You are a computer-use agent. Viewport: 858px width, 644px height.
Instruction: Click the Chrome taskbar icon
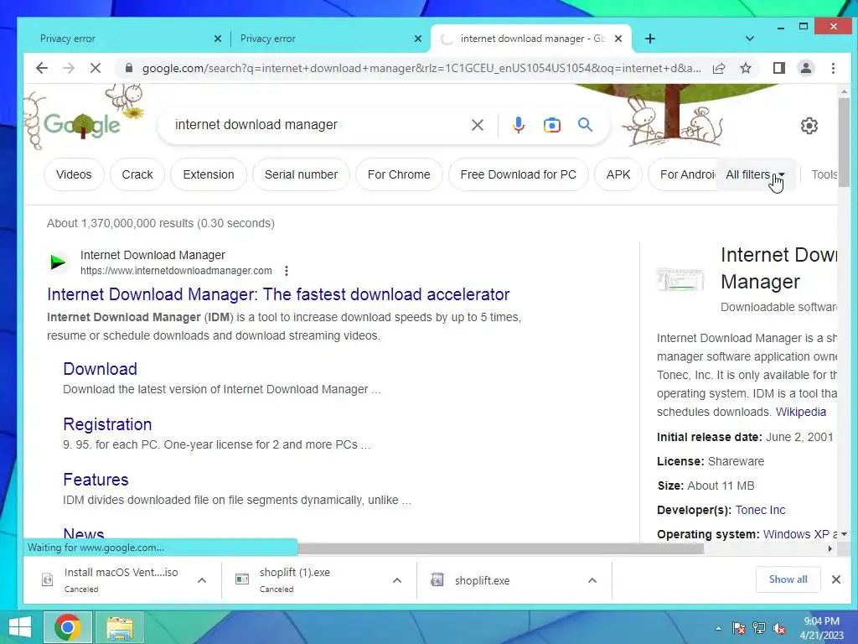[67, 627]
